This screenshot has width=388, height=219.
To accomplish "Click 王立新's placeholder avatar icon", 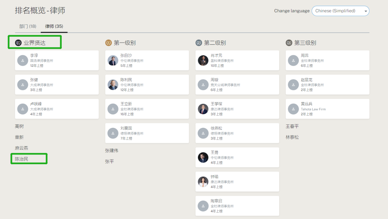I will click(113, 109).
